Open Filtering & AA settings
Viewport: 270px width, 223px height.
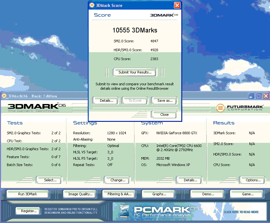(x=119, y=194)
